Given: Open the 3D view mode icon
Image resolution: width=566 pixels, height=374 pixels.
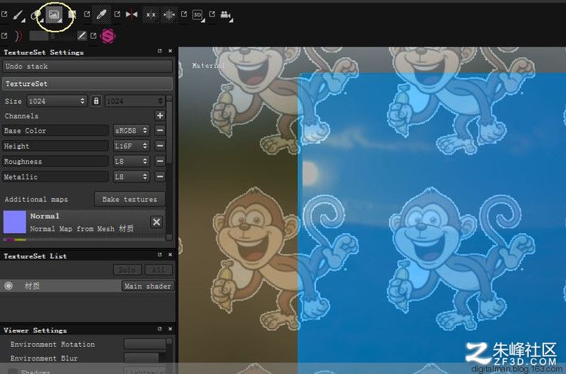Looking at the screenshot, I should (x=198, y=15).
